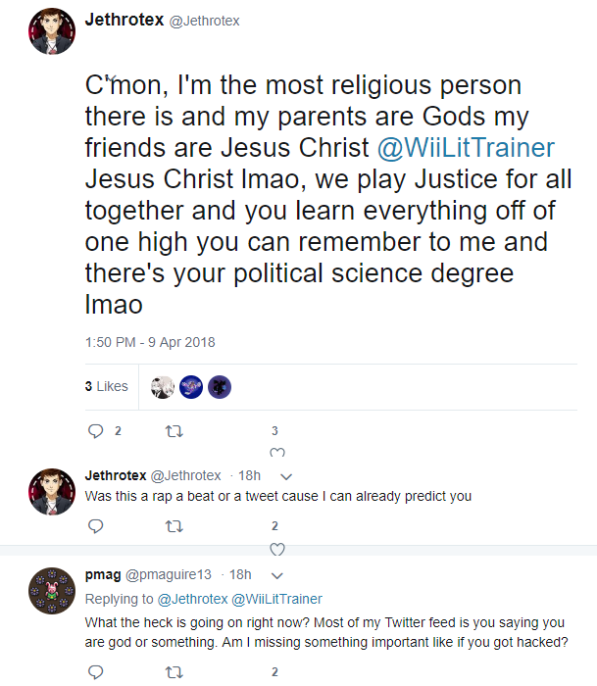Click @WiiLitTrainer in pmag's replying-to line

pyautogui.click(x=276, y=599)
